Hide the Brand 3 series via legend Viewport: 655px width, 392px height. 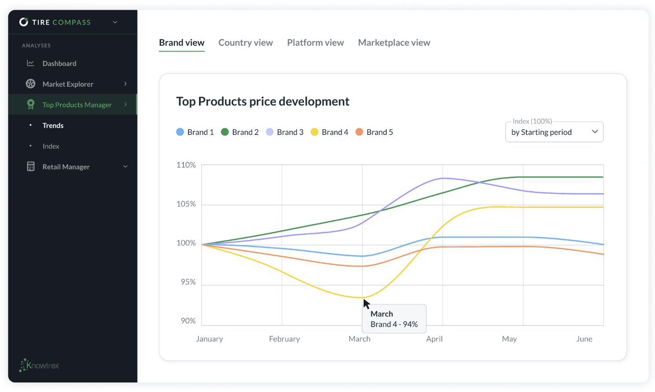[x=285, y=132]
